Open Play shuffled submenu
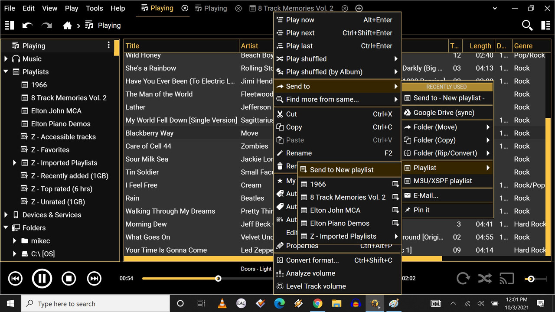555x312 pixels. [x=337, y=58]
